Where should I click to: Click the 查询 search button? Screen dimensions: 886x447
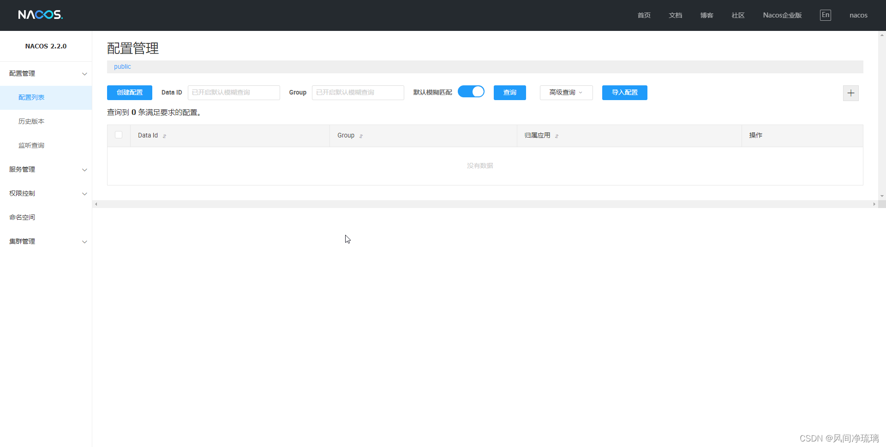tap(510, 93)
